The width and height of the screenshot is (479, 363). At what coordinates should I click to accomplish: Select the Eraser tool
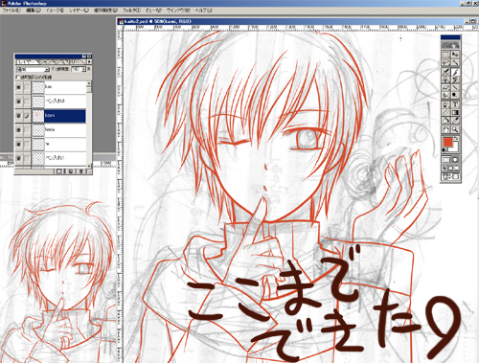click(445, 87)
